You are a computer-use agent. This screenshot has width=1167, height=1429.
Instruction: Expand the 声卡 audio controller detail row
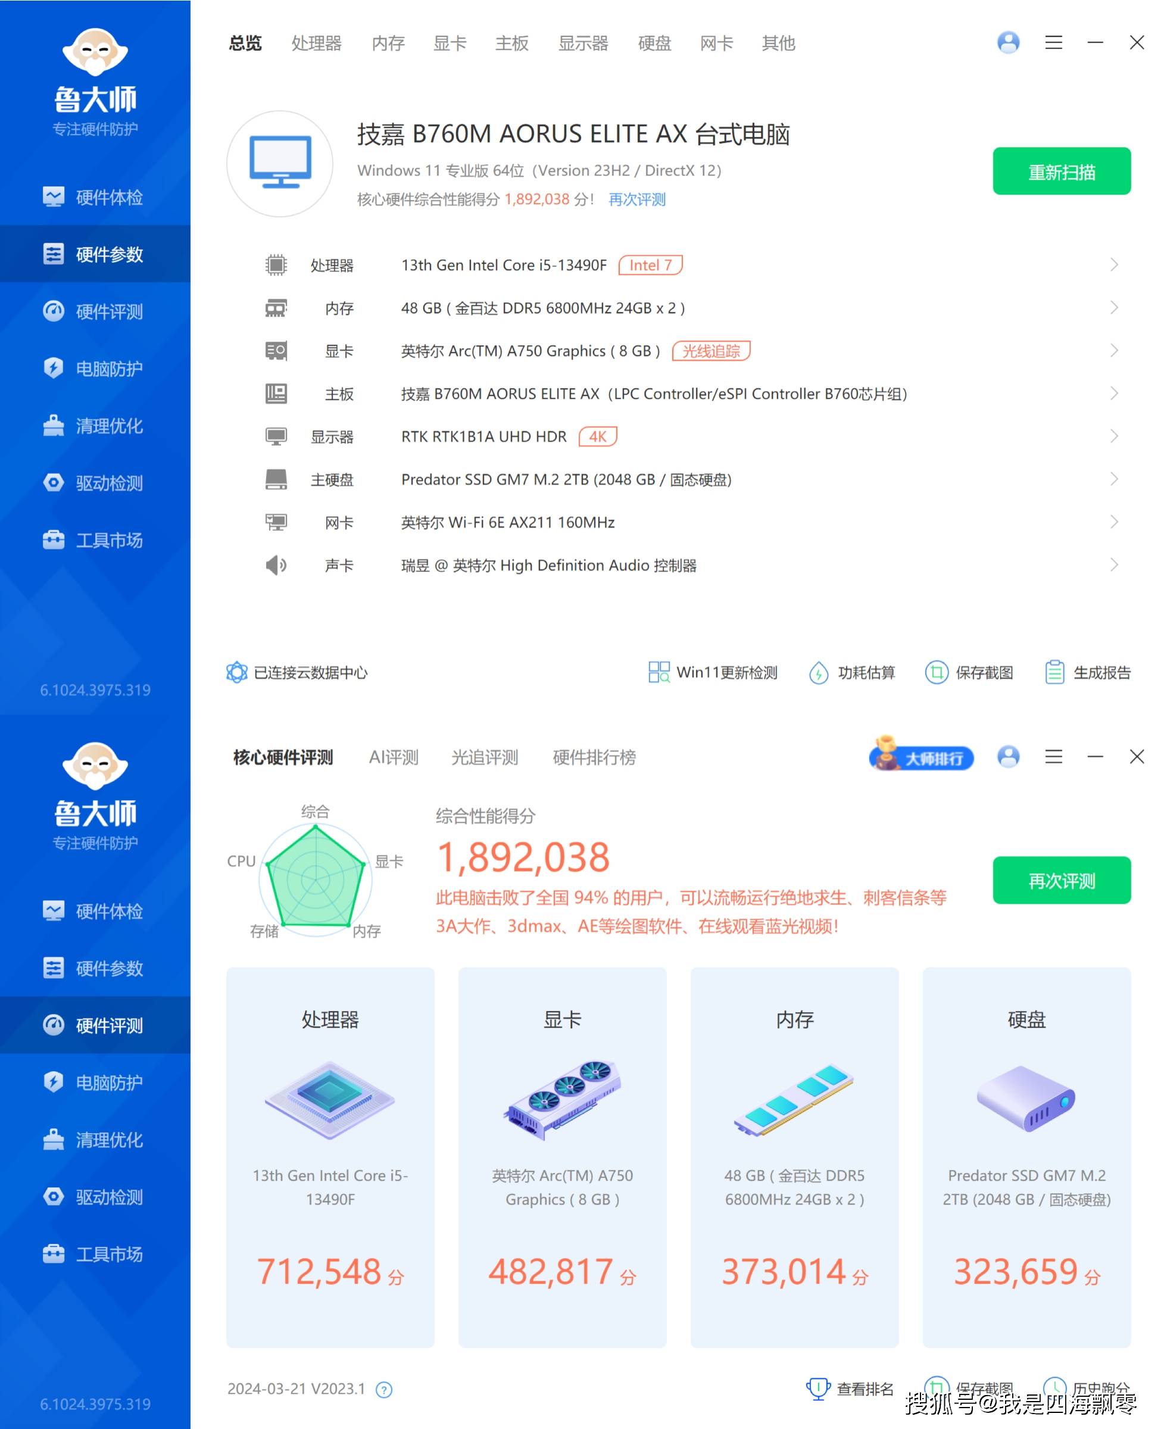tap(1113, 565)
